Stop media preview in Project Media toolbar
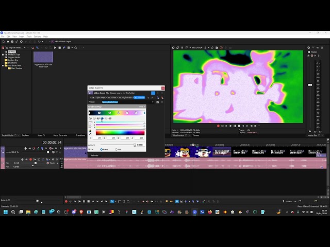The width and height of the screenshot is (330, 247). click(60, 48)
